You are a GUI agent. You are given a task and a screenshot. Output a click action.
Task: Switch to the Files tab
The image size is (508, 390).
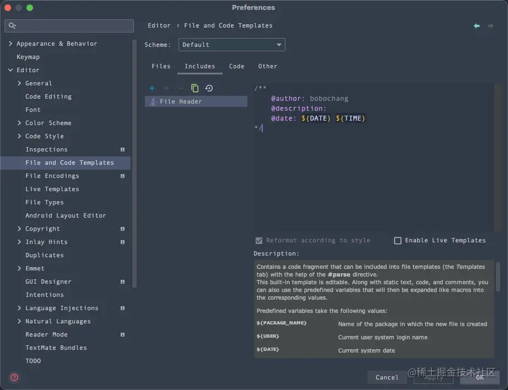point(161,66)
